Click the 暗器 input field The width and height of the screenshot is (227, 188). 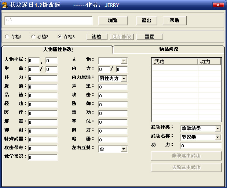(x=113, y=140)
